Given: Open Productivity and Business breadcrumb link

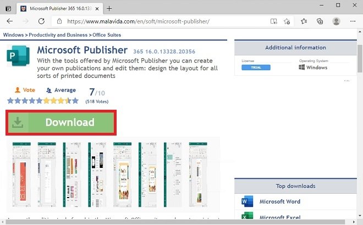Looking at the screenshot, I should [58, 35].
